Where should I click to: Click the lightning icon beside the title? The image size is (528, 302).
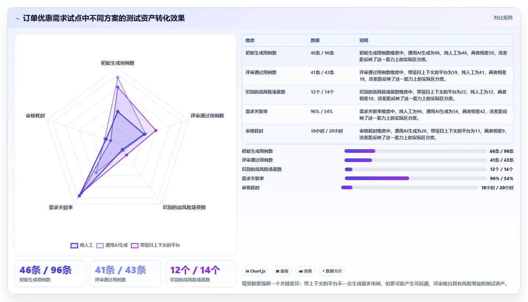tap(18, 18)
